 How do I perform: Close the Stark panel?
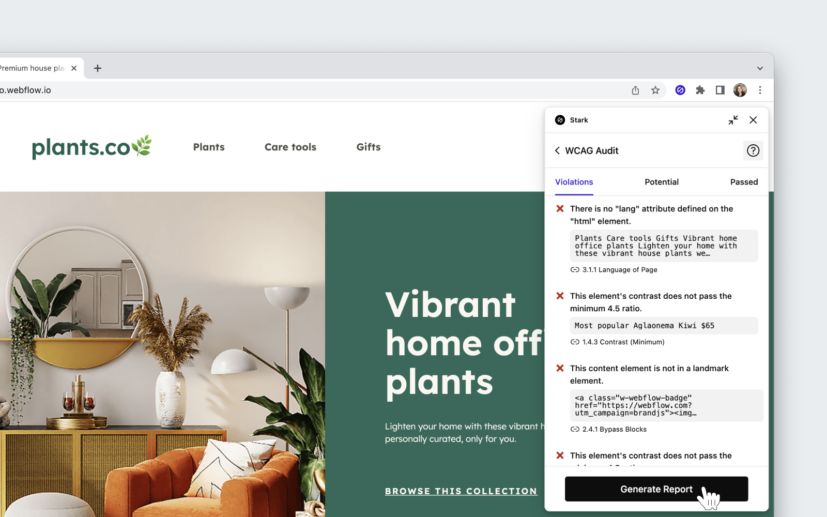pos(753,120)
